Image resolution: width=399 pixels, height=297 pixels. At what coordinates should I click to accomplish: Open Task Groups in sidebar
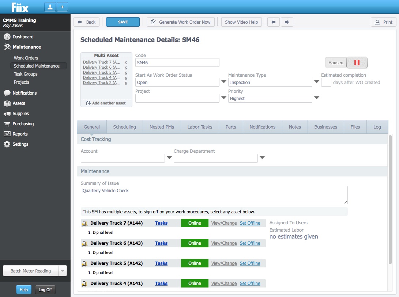click(x=26, y=74)
